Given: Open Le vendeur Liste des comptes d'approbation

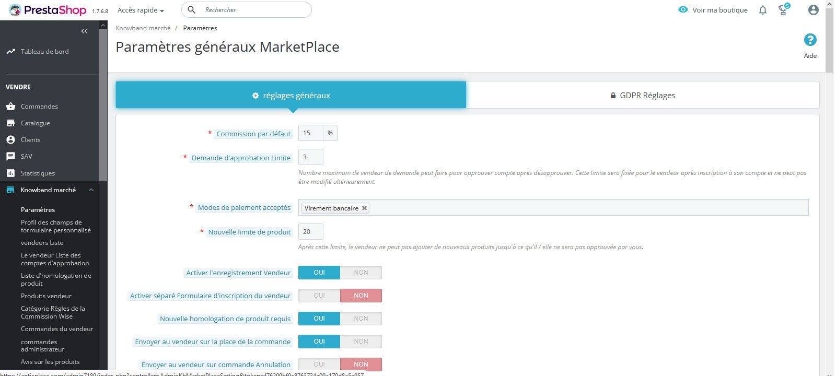Looking at the screenshot, I should tap(55, 259).
